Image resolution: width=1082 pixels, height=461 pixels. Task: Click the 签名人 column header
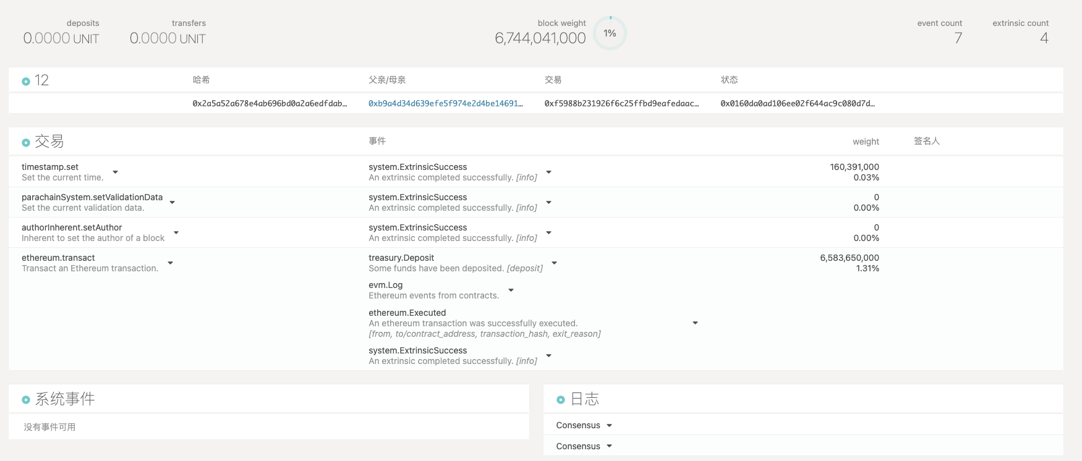point(927,141)
